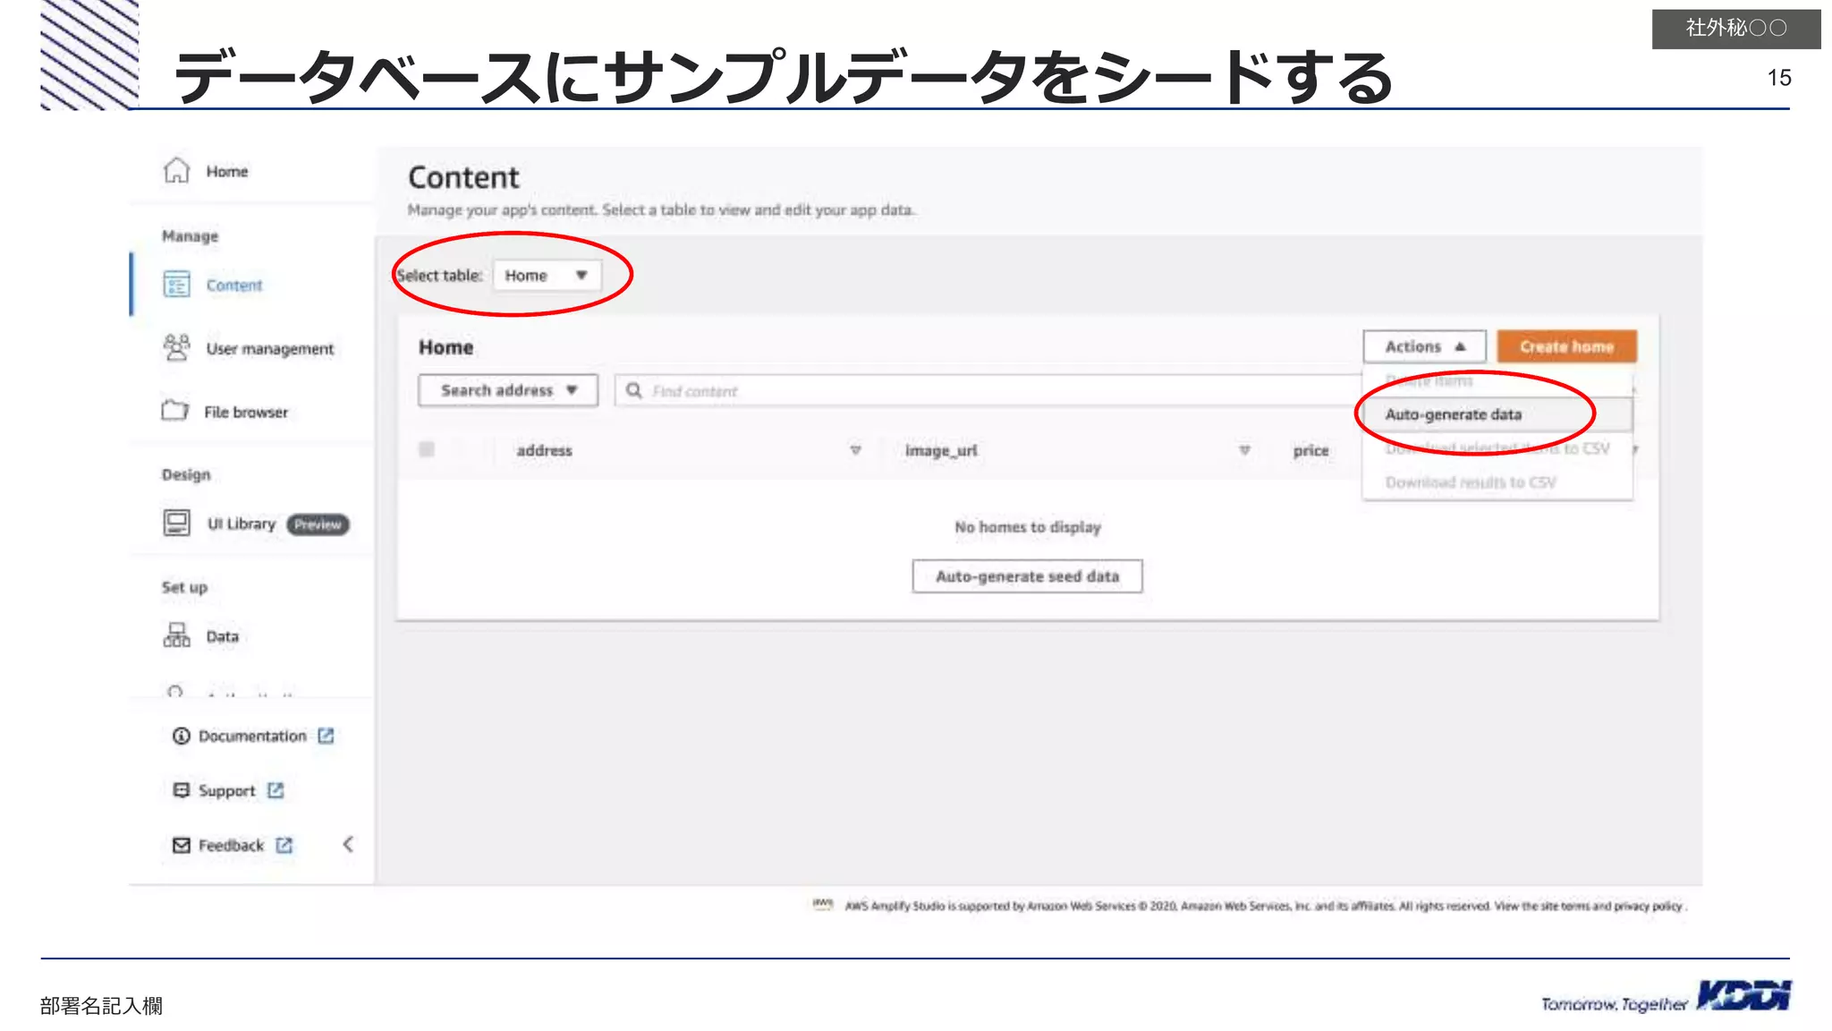The width and height of the screenshot is (1832, 1031).
Task: Choose Download selected items to CSV
Action: pyautogui.click(x=1497, y=448)
